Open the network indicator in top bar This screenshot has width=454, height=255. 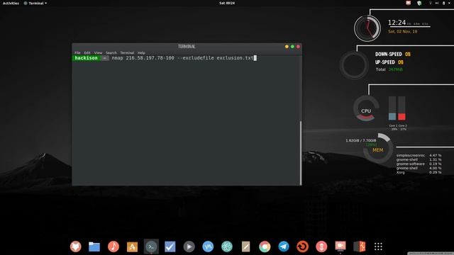(x=431, y=3)
